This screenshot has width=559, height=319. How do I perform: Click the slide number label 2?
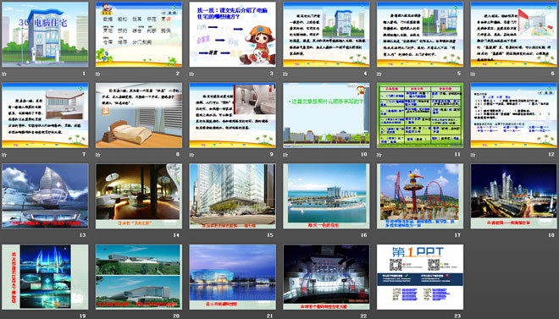[178, 74]
